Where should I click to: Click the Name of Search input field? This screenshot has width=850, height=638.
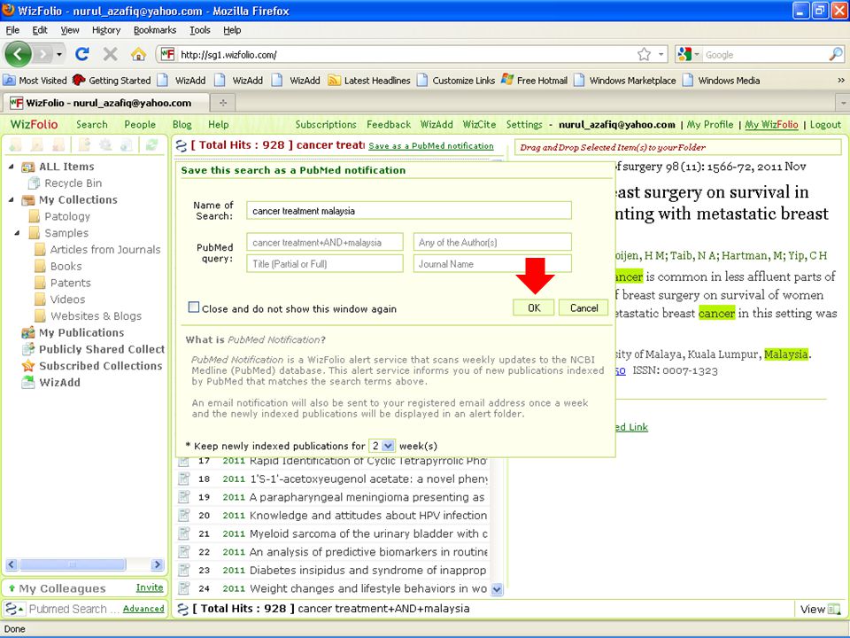click(x=409, y=211)
